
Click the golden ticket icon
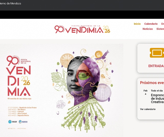coord(157,53)
